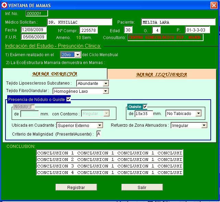Viewport: 220px width, 202px height.
Task: Edit the G. field value
Action: (x=157, y=30)
